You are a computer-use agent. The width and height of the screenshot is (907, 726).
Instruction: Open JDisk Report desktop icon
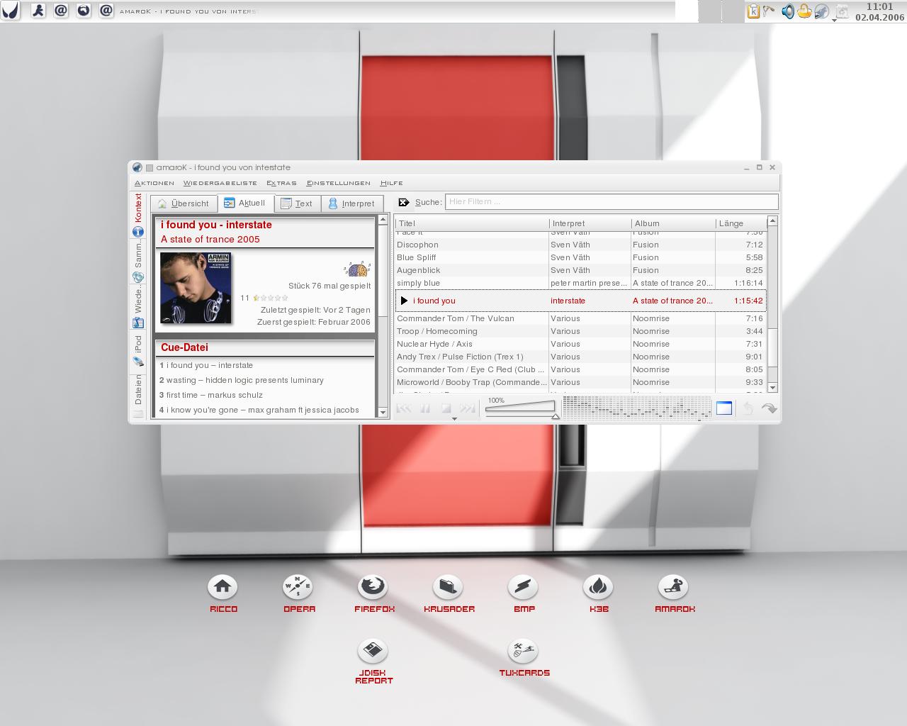tap(373, 651)
